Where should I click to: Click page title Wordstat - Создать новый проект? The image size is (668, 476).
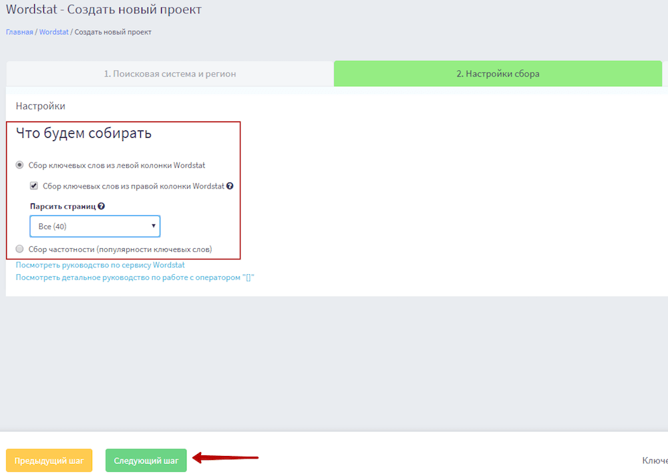tap(104, 9)
